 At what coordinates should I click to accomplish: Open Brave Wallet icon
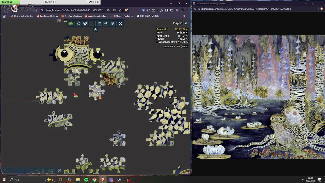tap(172, 10)
